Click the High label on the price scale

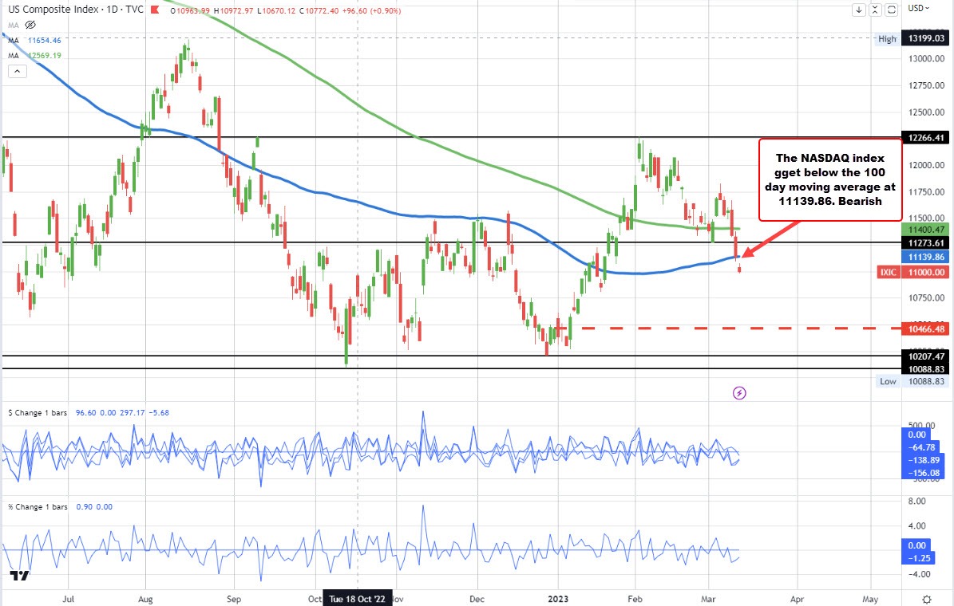pyautogui.click(x=887, y=38)
